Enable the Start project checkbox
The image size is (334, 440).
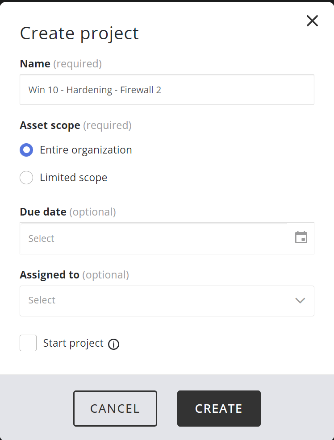click(x=28, y=343)
